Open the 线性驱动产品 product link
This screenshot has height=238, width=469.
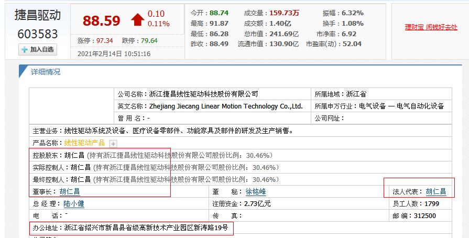84,143
